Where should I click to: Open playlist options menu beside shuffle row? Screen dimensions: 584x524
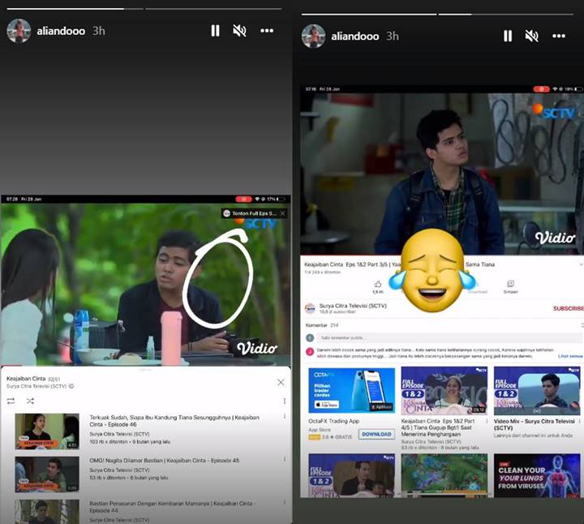[285, 401]
